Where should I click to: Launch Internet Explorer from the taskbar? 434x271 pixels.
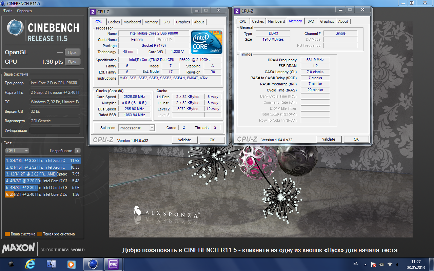click(31, 264)
